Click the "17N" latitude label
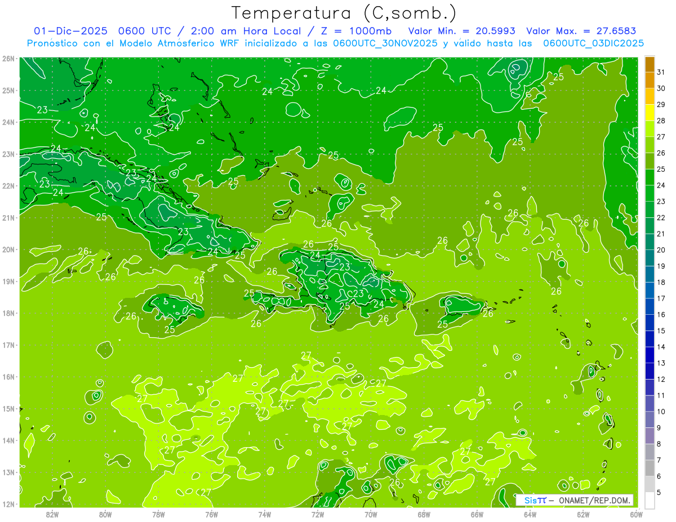The image size is (676, 522). [x=8, y=345]
